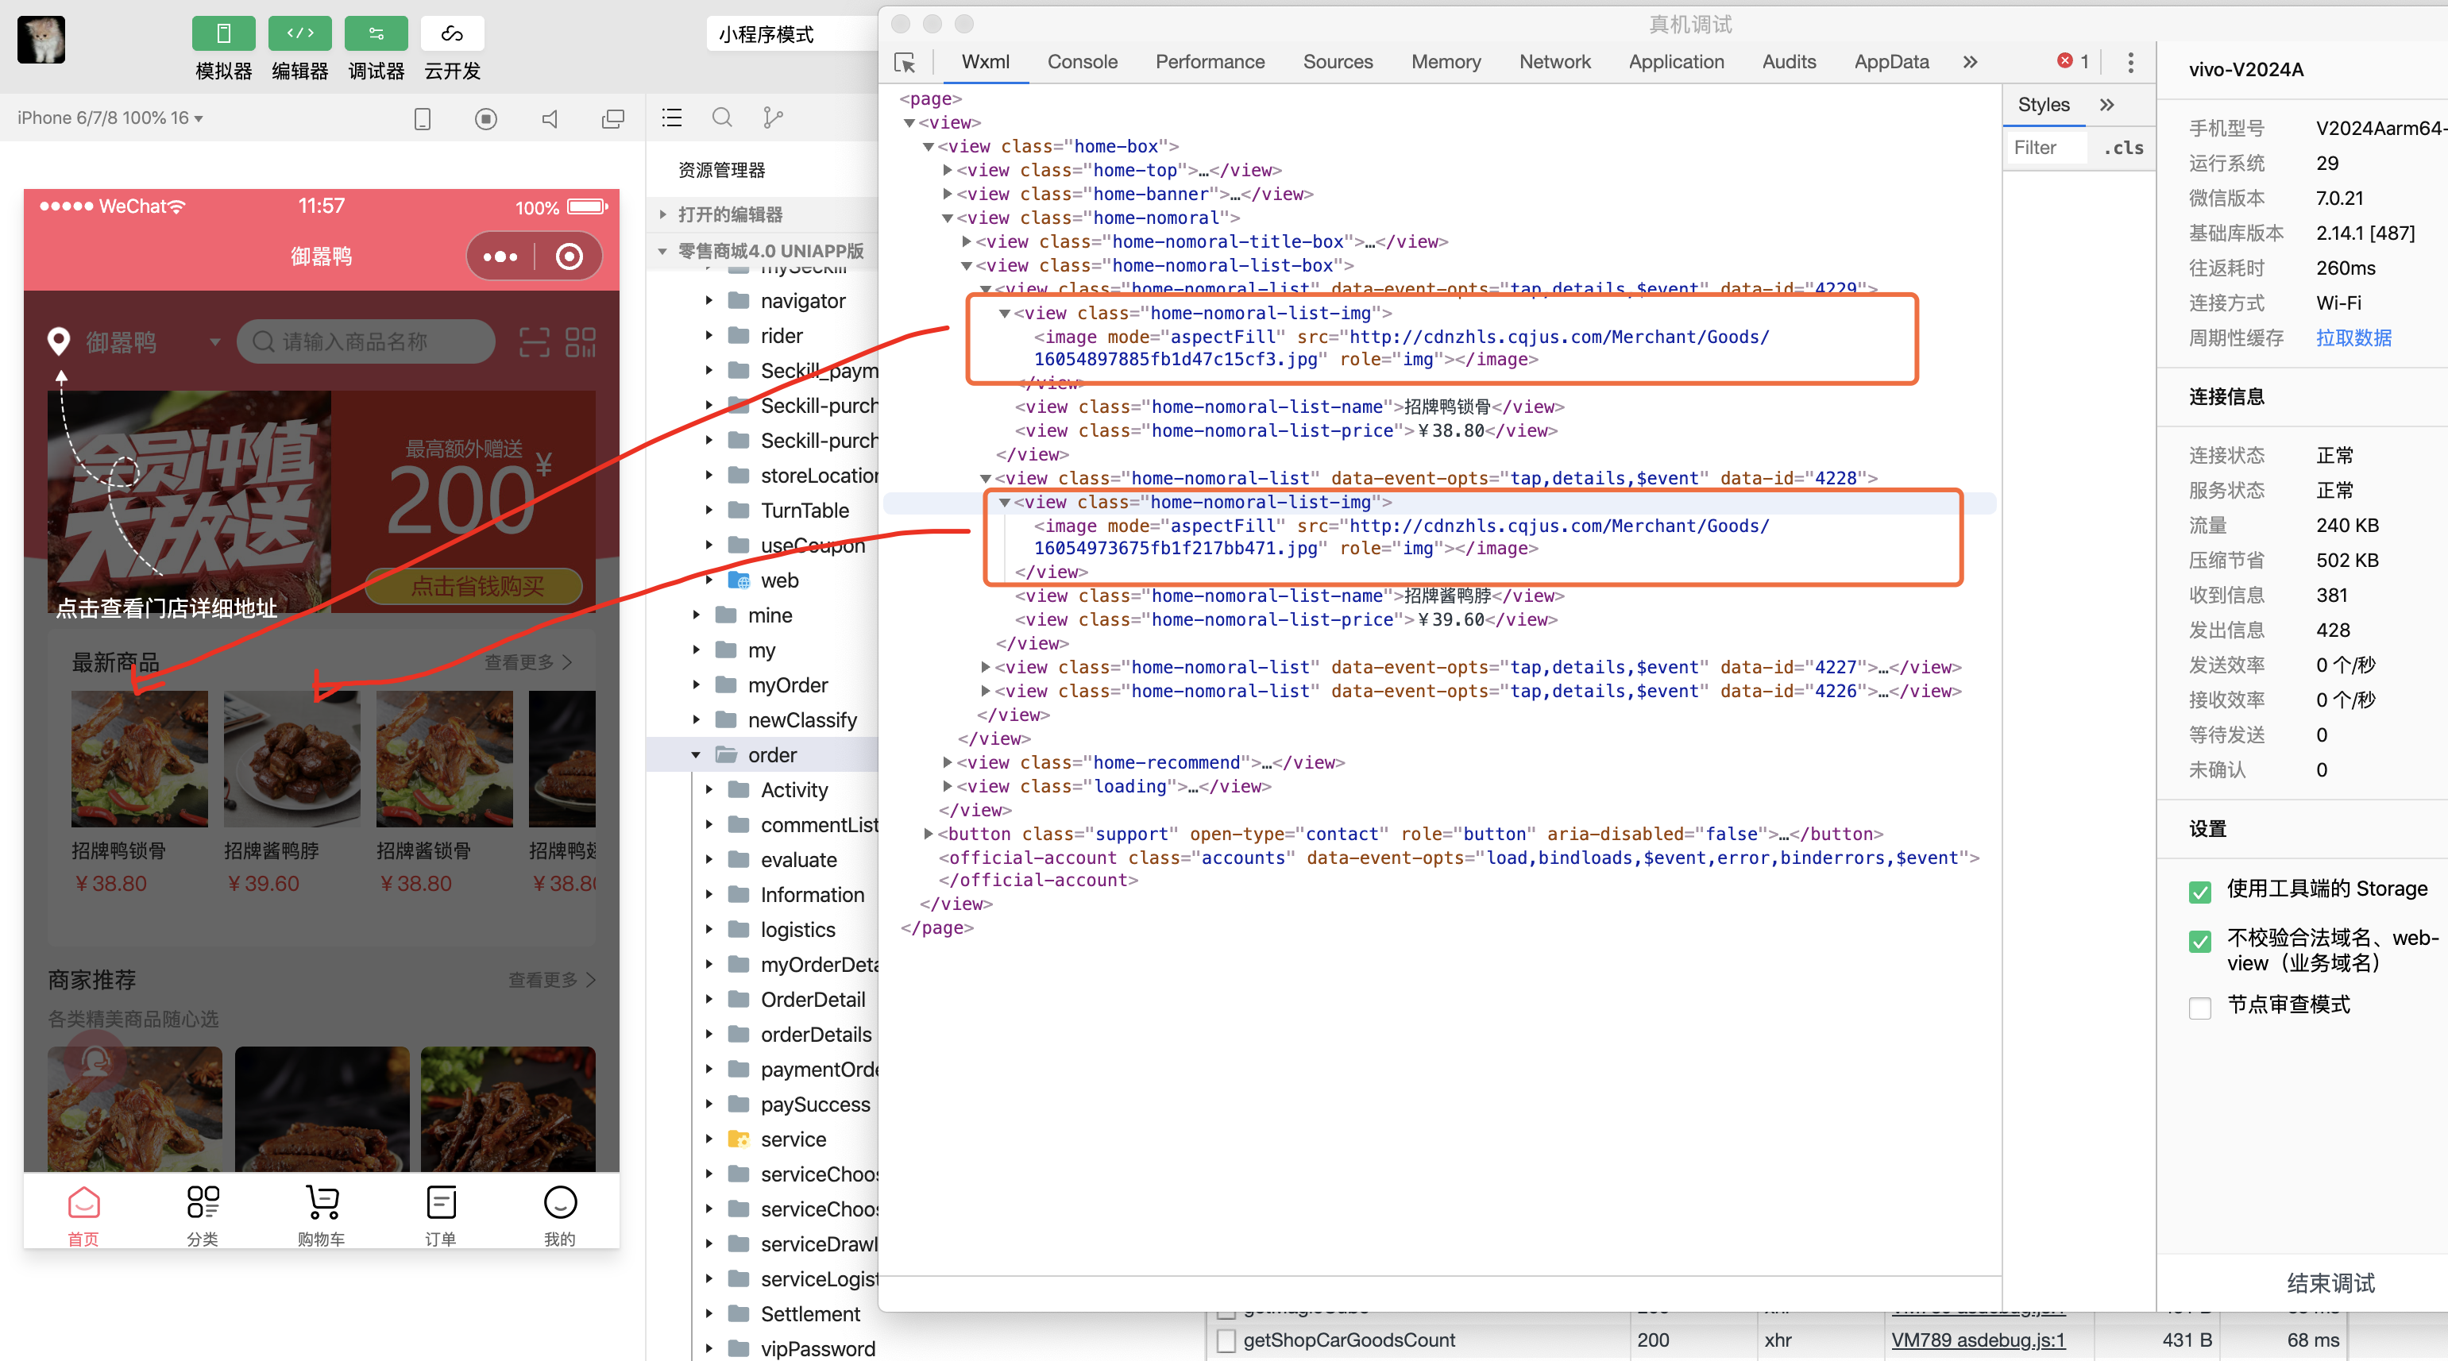Click the 拉取数据 link
The width and height of the screenshot is (2448, 1361).
click(x=2353, y=338)
